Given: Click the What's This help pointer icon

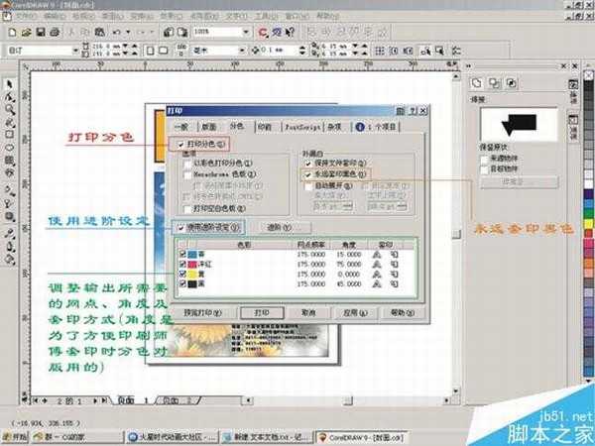Looking at the screenshot, I should tap(291, 33).
